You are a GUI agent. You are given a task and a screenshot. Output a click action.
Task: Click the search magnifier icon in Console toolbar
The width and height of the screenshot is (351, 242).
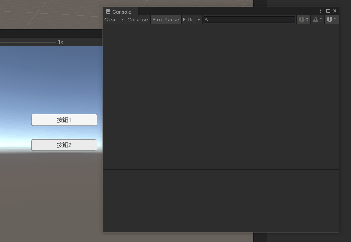(206, 19)
